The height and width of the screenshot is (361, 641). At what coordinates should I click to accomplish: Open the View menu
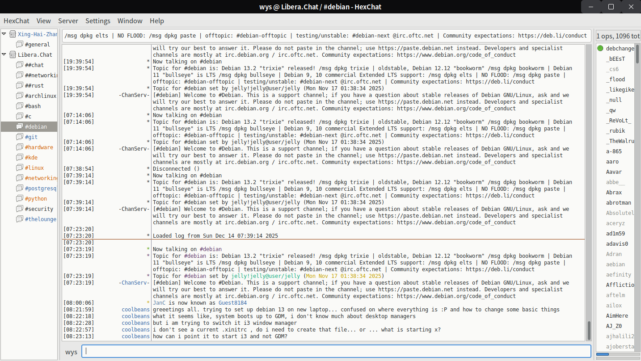pos(44,21)
